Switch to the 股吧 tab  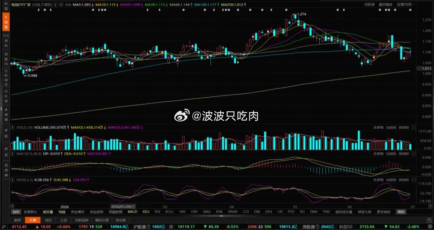click(x=17, y=220)
